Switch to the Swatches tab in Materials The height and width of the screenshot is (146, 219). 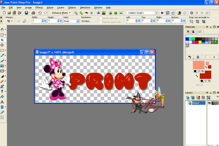[200, 32]
